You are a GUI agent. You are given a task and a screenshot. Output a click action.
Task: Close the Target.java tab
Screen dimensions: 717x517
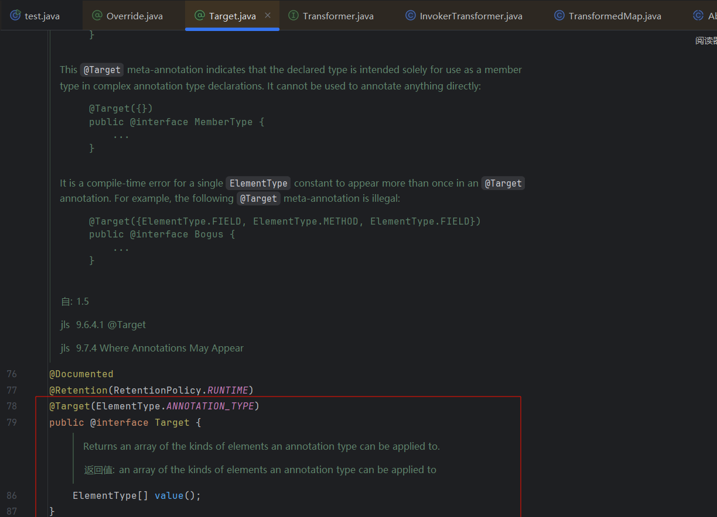tap(268, 16)
